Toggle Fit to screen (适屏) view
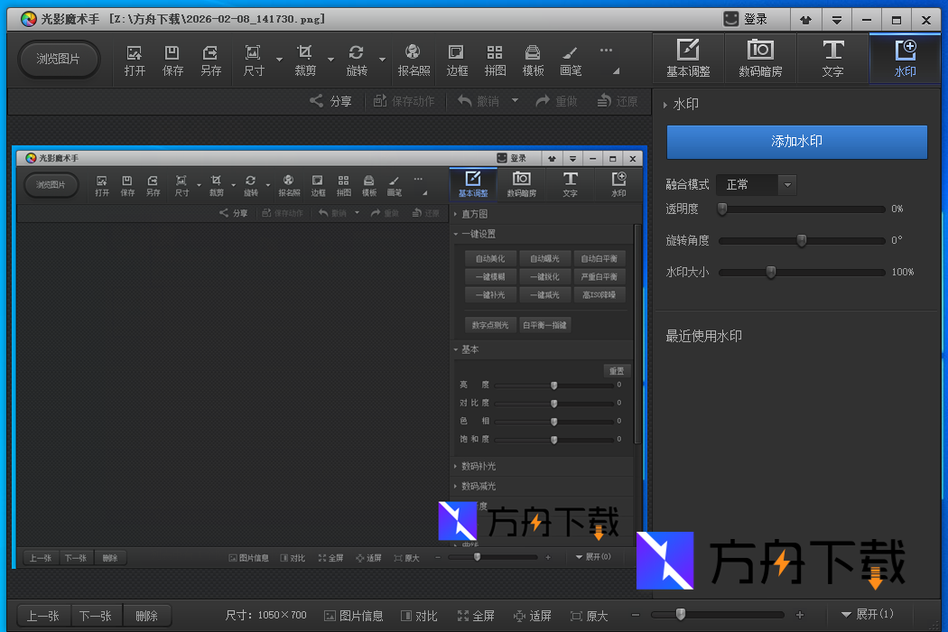 532,616
